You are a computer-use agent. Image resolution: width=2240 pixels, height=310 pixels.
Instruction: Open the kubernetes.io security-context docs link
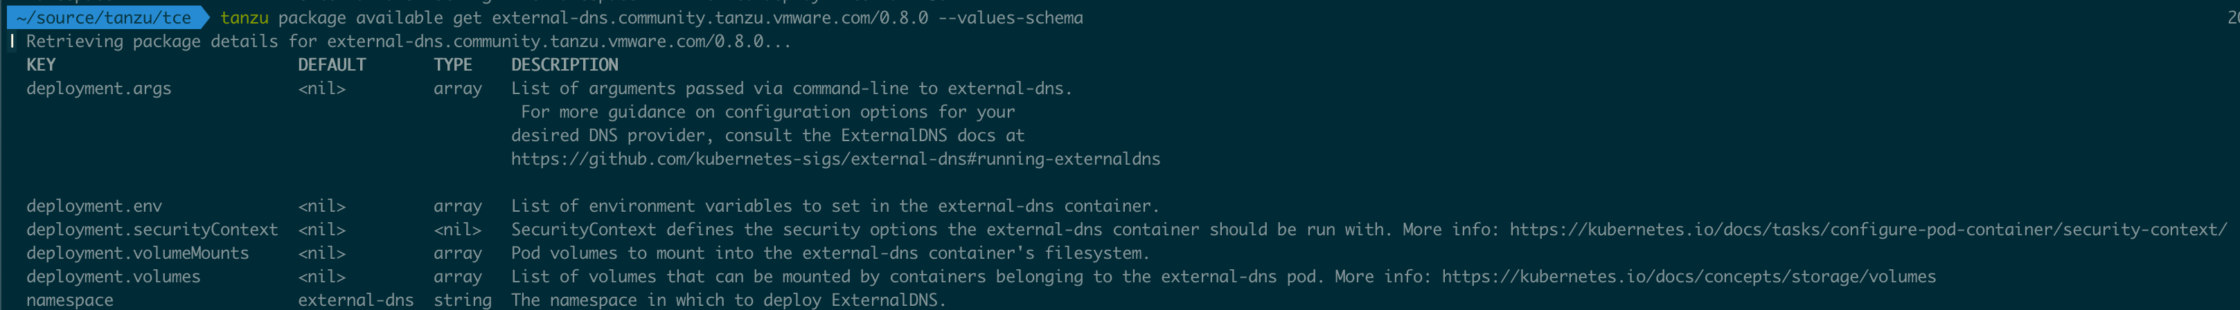(1869, 229)
